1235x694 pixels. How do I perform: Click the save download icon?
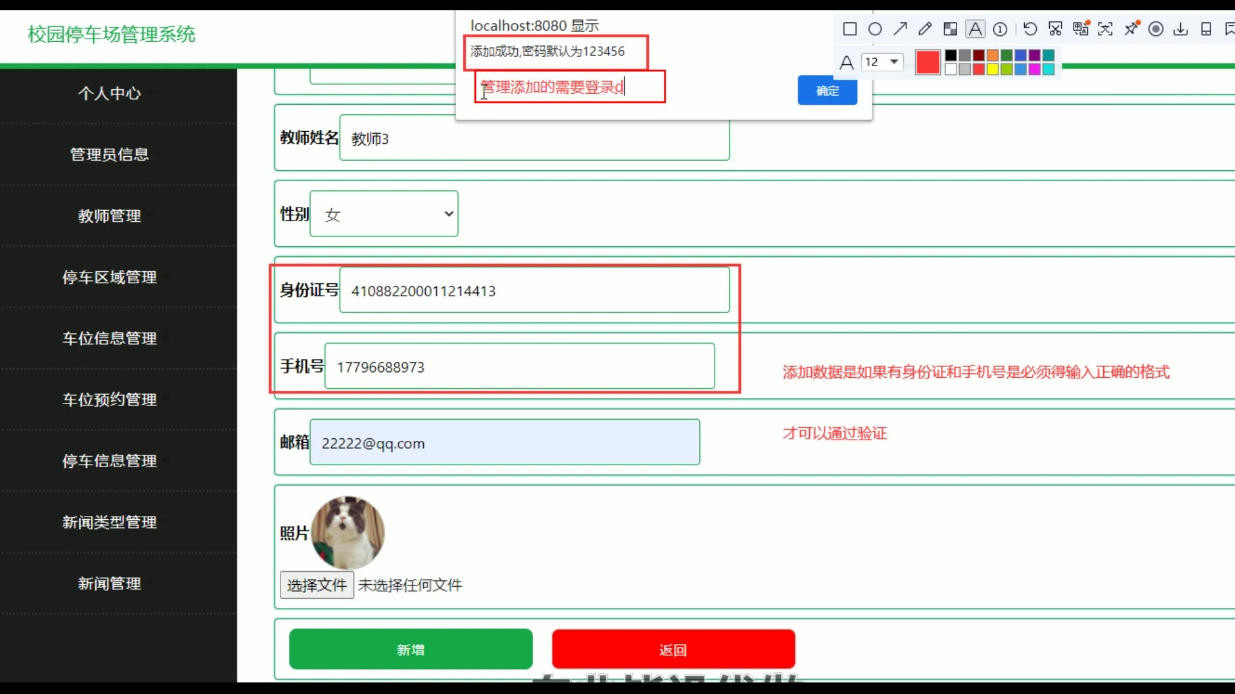click(x=1180, y=29)
